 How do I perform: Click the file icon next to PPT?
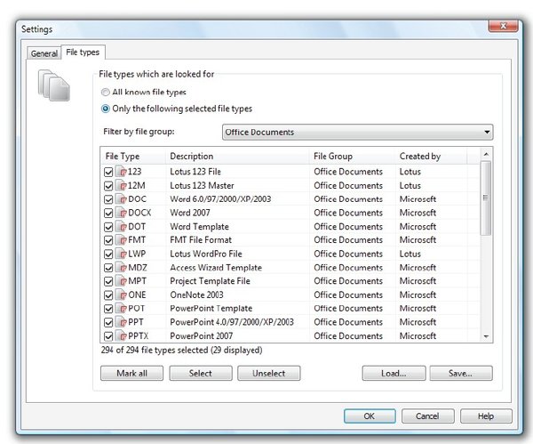(x=121, y=322)
